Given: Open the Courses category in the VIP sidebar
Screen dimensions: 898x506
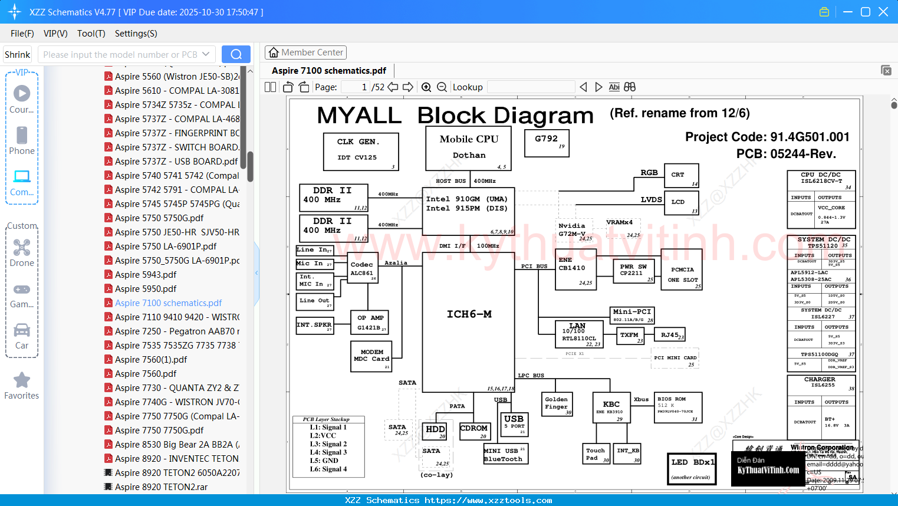Looking at the screenshot, I should [22, 99].
